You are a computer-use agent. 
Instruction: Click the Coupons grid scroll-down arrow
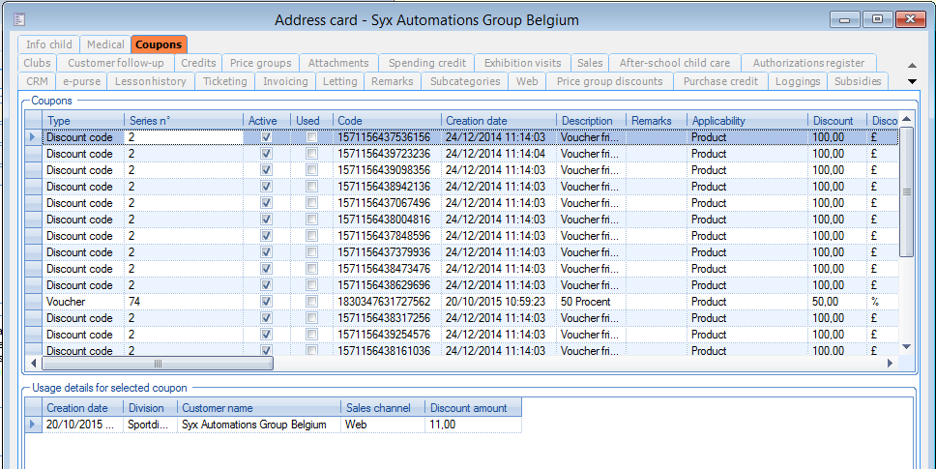tap(906, 346)
